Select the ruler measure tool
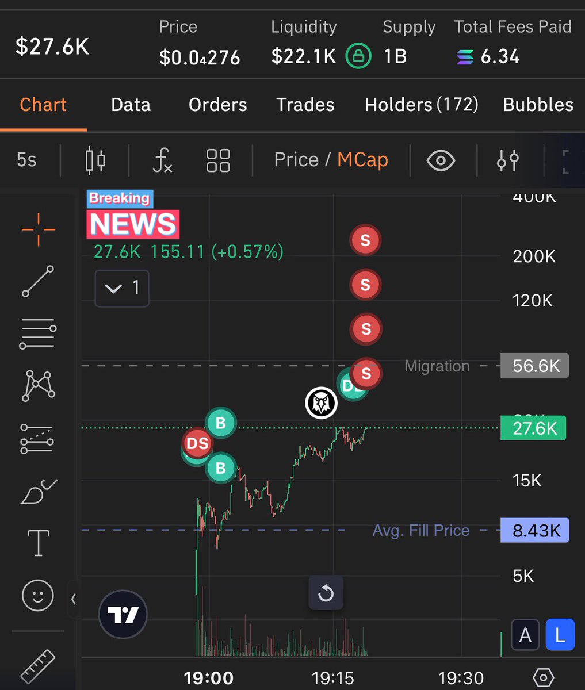Viewport: 585px width, 690px height. coord(38,666)
